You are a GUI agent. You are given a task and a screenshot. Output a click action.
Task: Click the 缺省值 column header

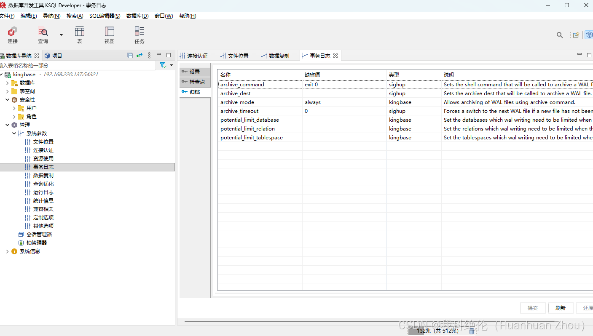tap(344, 75)
